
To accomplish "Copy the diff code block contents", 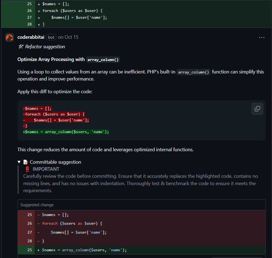I will click(257, 109).
